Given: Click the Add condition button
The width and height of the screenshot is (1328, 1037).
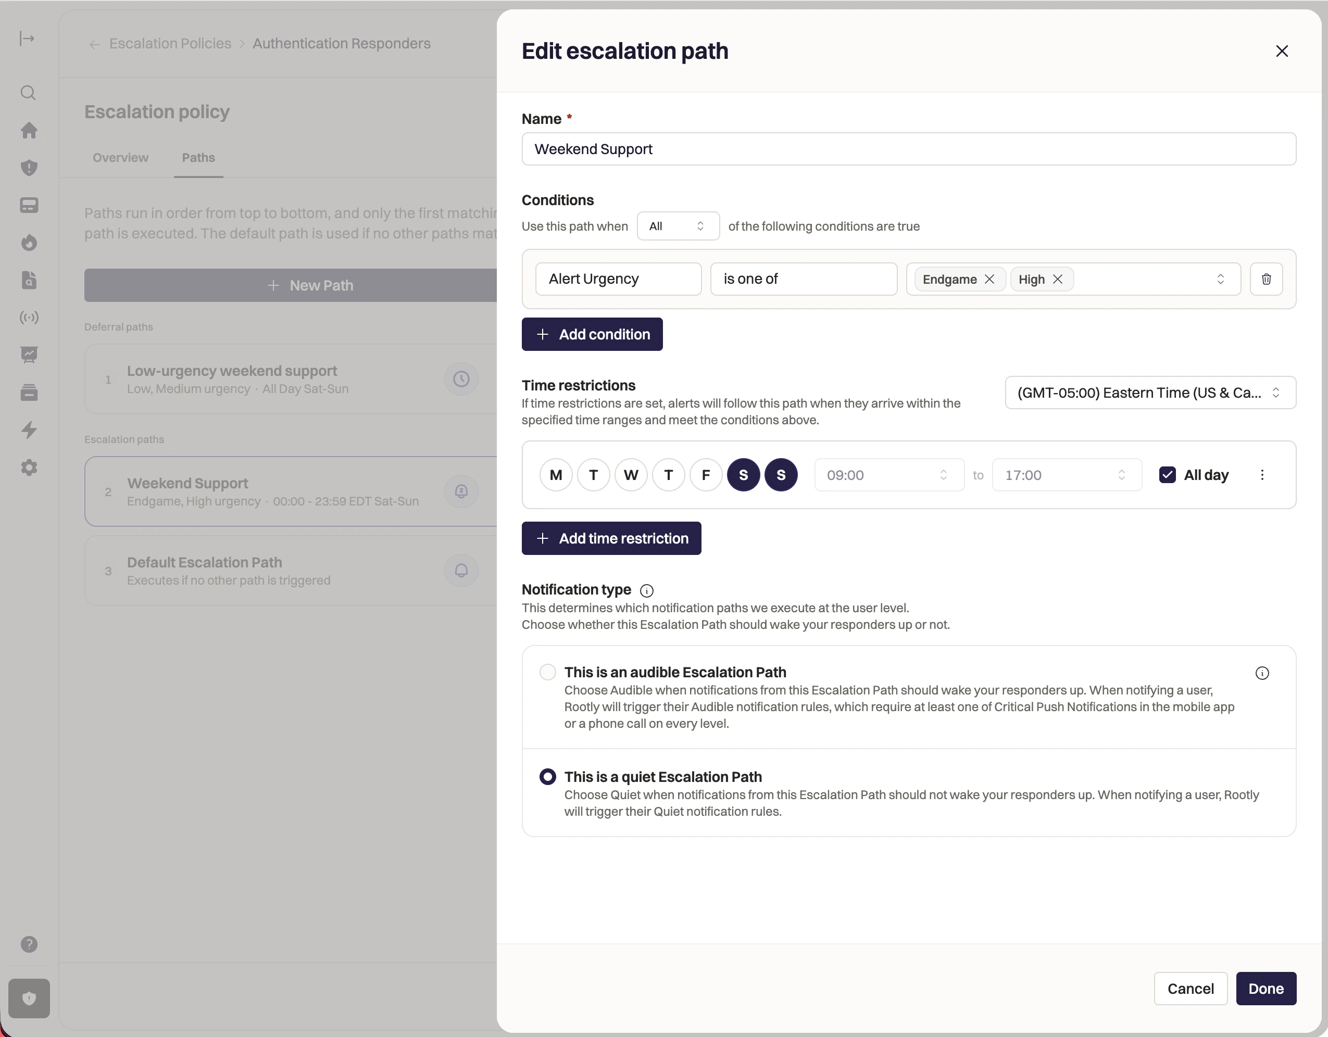Looking at the screenshot, I should click(x=592, y=334).
